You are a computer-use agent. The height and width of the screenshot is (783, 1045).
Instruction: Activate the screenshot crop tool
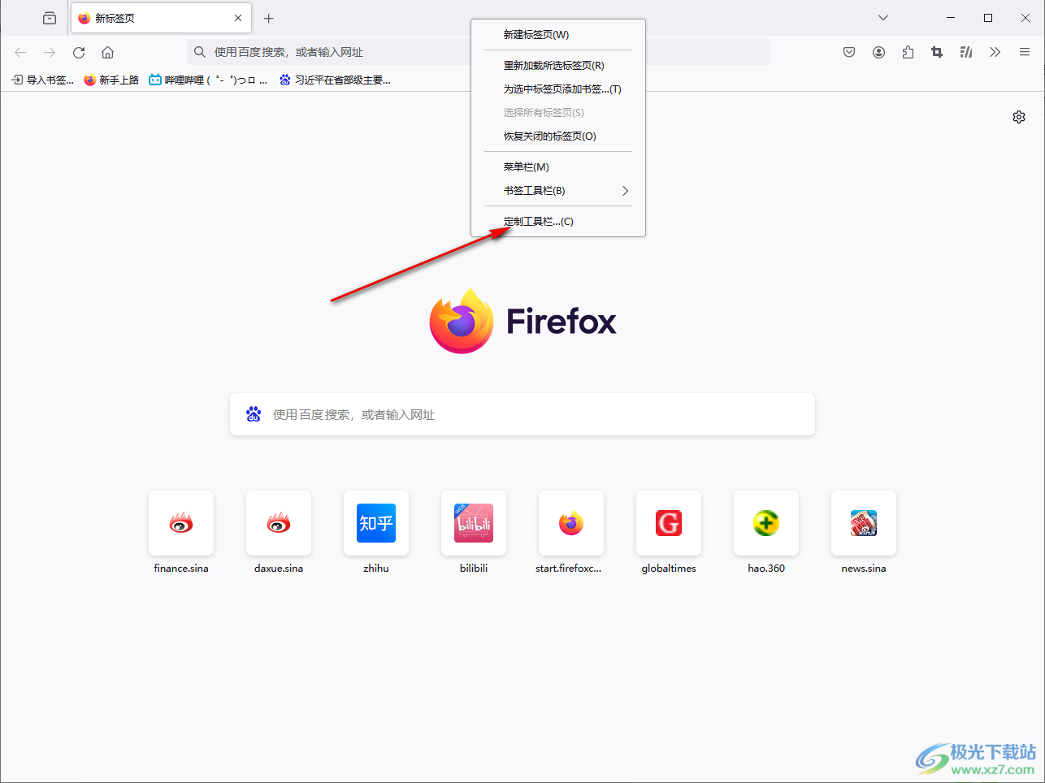coord(937,52)
